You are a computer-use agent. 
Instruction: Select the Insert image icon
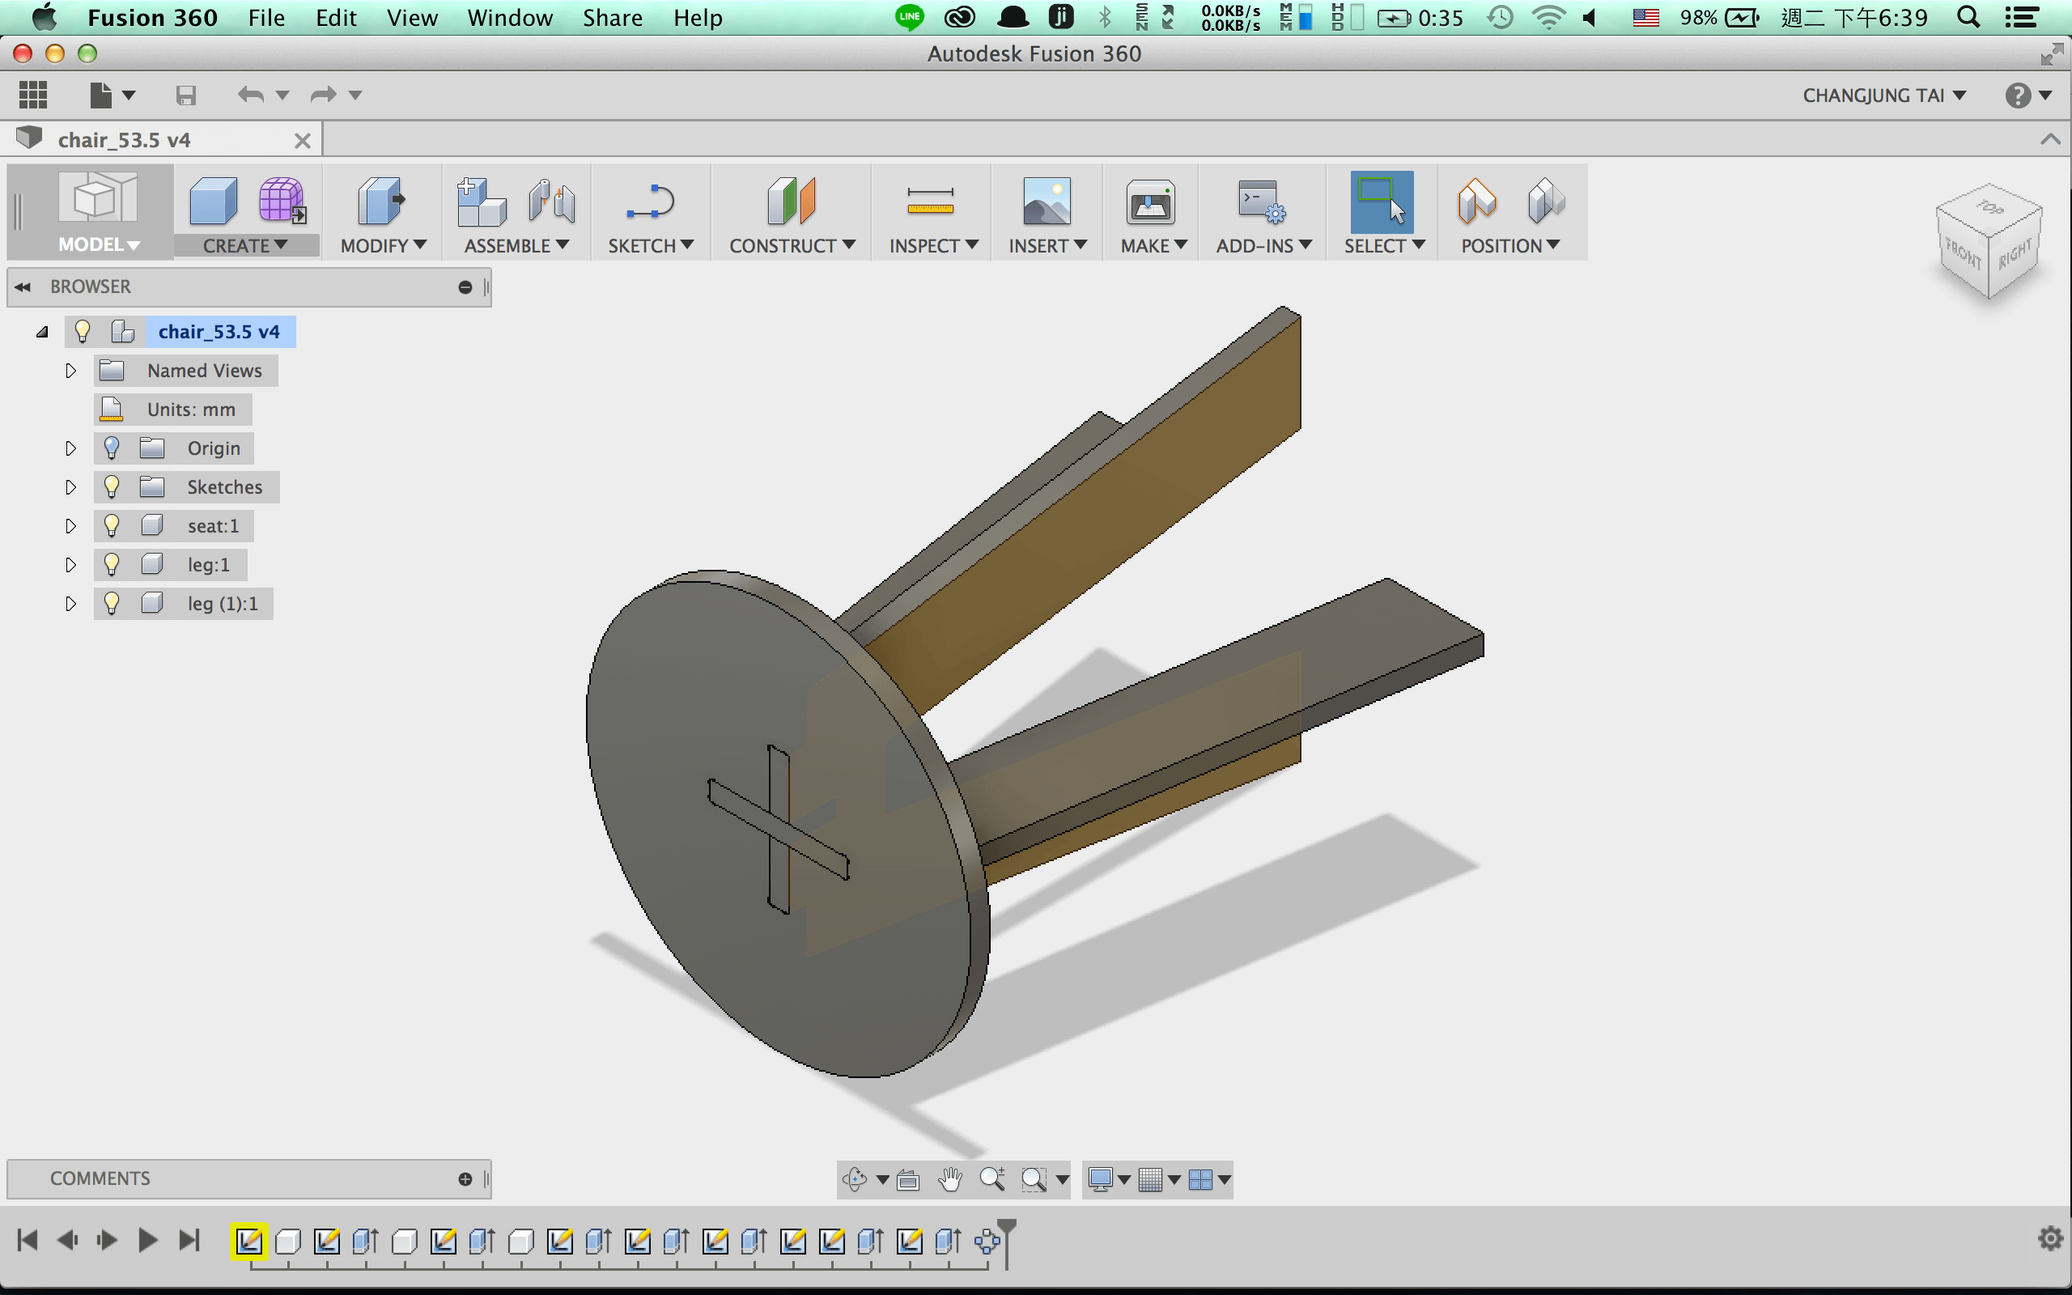1047,202
